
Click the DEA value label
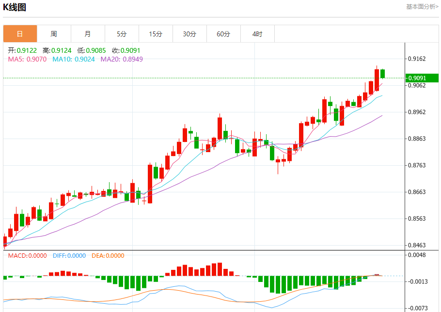[108, 255]
